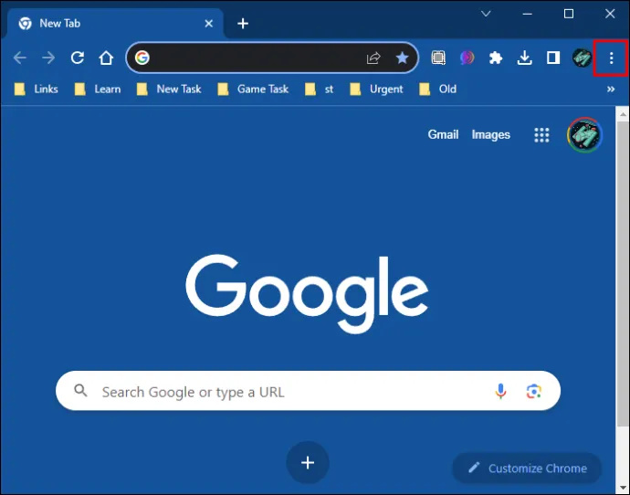This screenshot has height=495, width=630.
Task: Open the Google account avatar on page
Action: click(584, 135)
